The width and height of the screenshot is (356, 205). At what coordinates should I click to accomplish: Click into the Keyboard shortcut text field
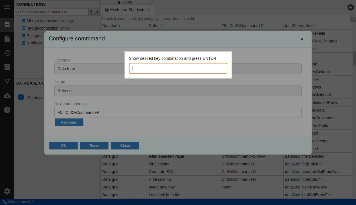pos(178,112)
